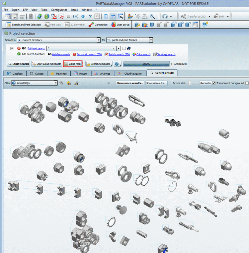Image resolution: width=249 pixels, height=253 pixels.
Task: Click the SAP database icon
Action: point(205,25)
